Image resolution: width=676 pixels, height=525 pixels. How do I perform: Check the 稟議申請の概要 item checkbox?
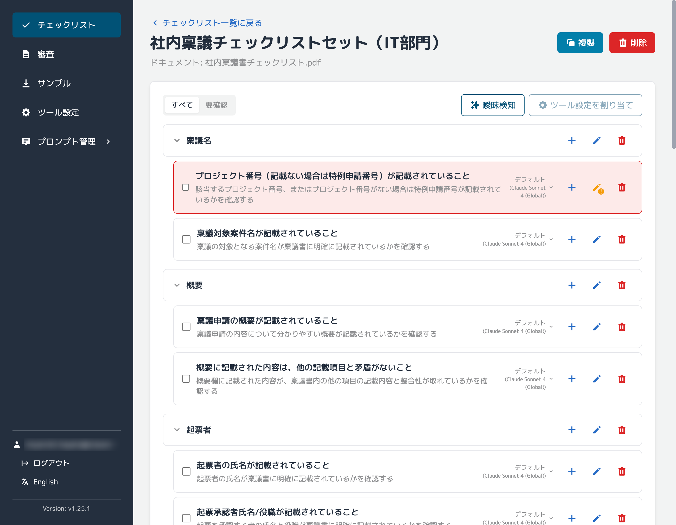tap(186, 327)
